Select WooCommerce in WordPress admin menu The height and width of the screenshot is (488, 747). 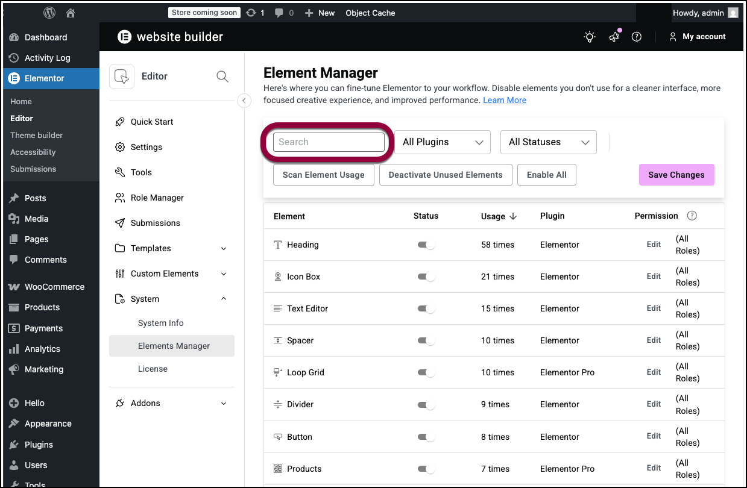click(x=54, y=287)
